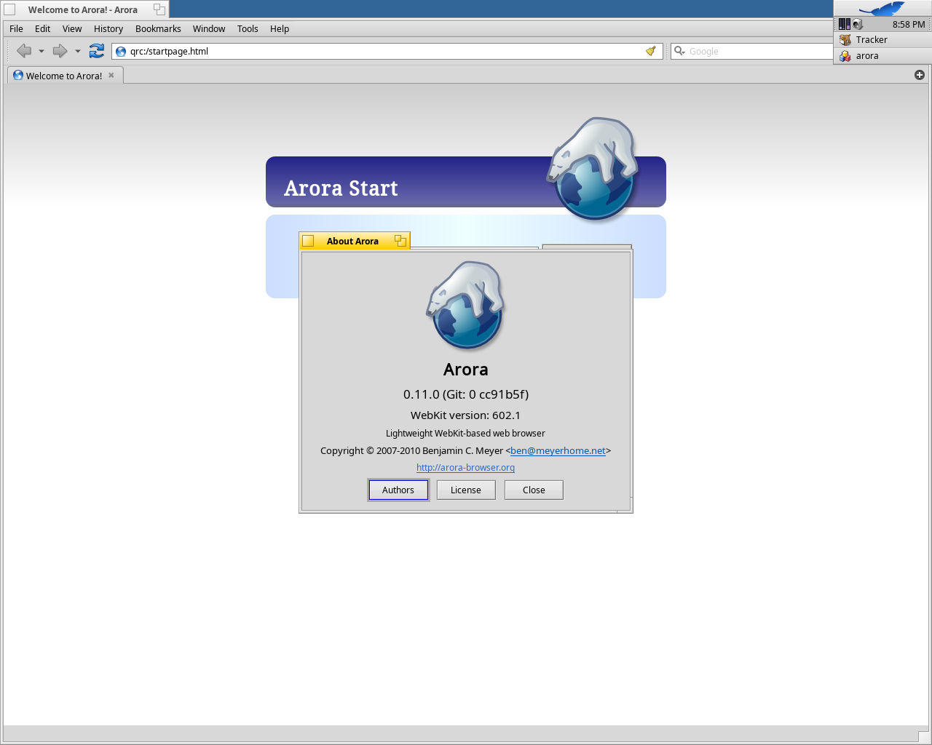Click the Arora polar bear logo in dialog
932x745 pixels.
tap(466, 306)
